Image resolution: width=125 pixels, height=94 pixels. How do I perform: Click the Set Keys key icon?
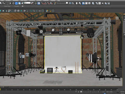pyautogui.click(x=118, y=93)
